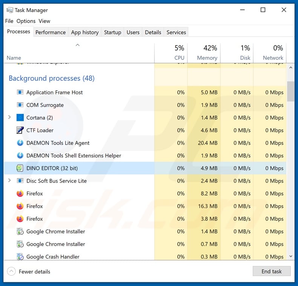The width and height of the screenshot is (298, 286).
Task: Click Google Chrome Installer icon, 0.7 MB row
Action: [x=20, y=244]
